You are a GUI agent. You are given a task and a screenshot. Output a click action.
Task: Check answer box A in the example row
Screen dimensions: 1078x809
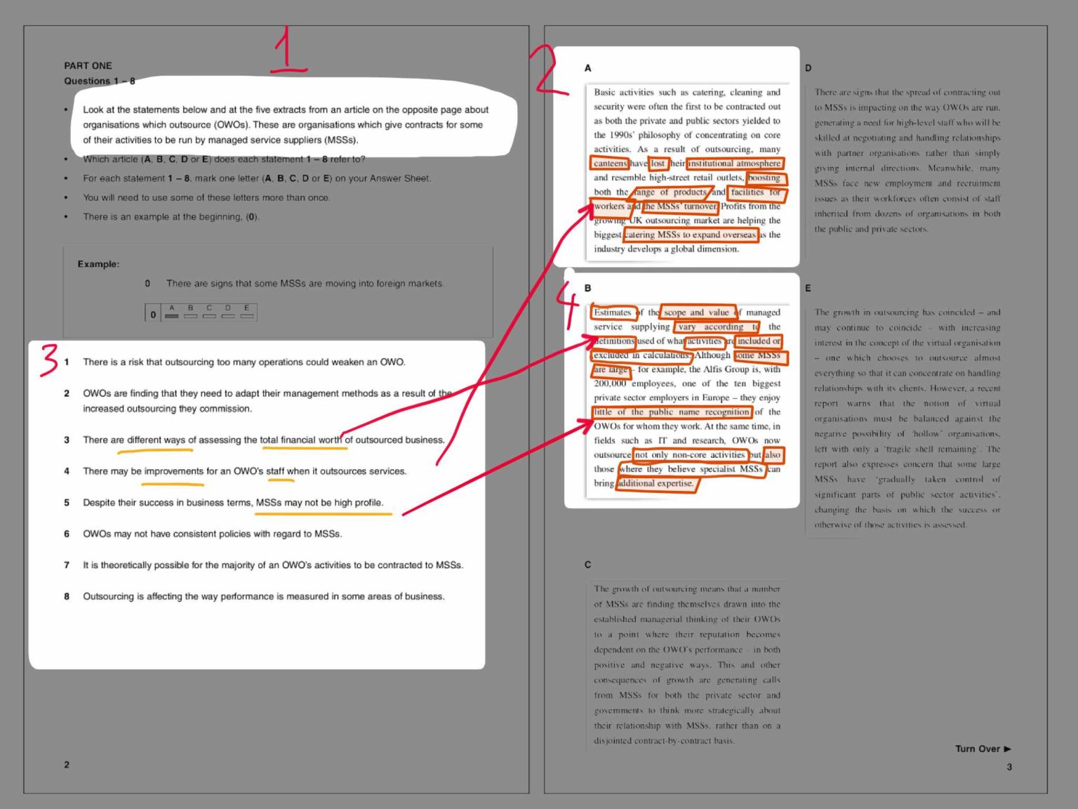pyautogui.click(x=172, y=315)
